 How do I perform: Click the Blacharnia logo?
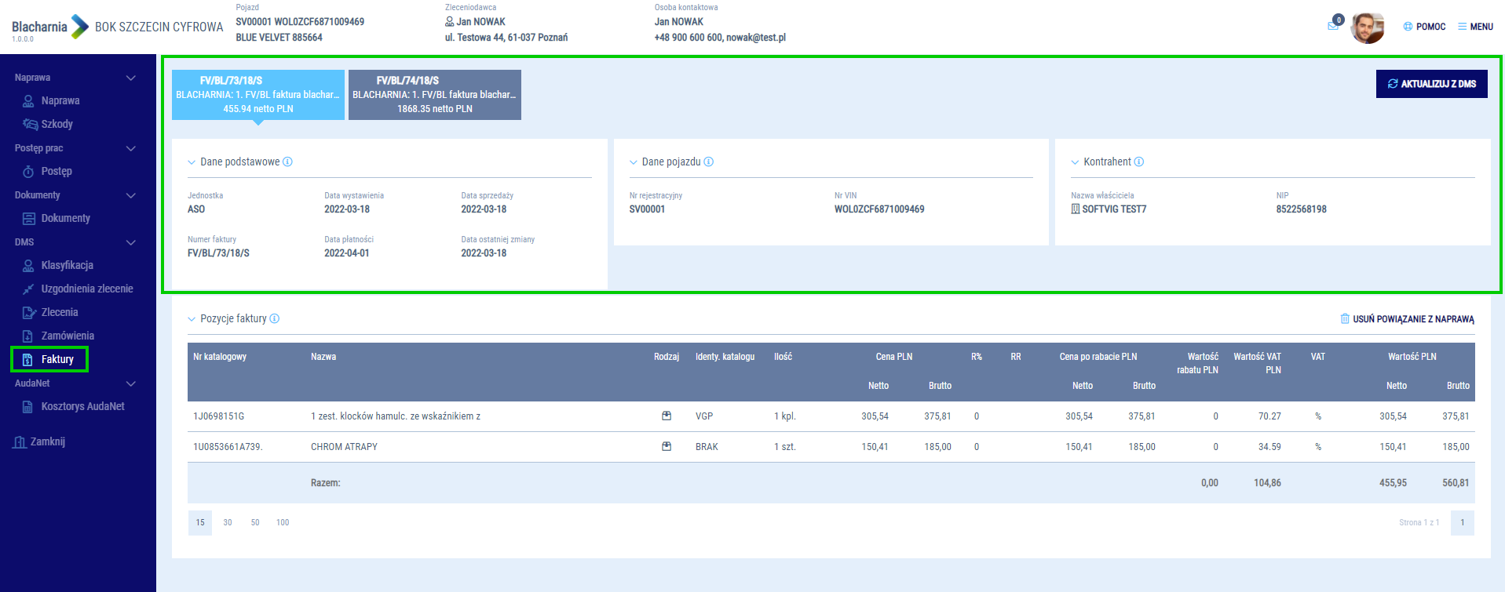click(50, 27)
